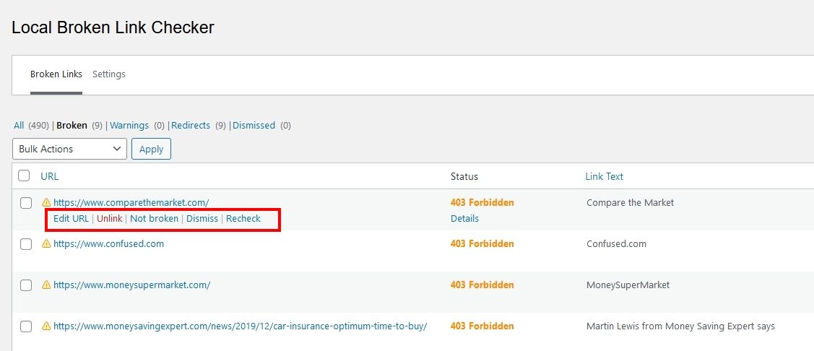Show the All links filter
The height and width of the screenshot is (351, 814).
click(x=19, y=125)
